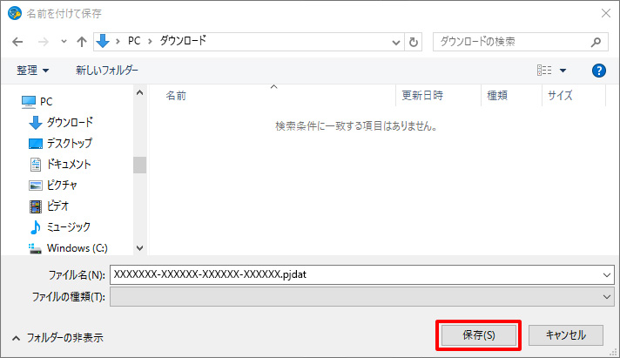Open ビデオ in the navigation pane
The image size is (620, 358).
click(50, 206)
